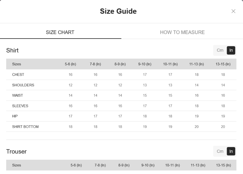Click the Shirt 13-15 (In) column header

point(223,64)
